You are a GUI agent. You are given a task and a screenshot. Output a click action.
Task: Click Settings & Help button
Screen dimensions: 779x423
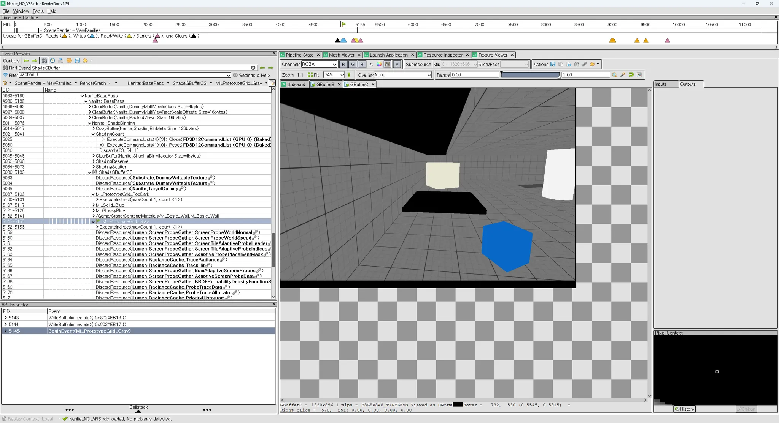coord(251,75)
